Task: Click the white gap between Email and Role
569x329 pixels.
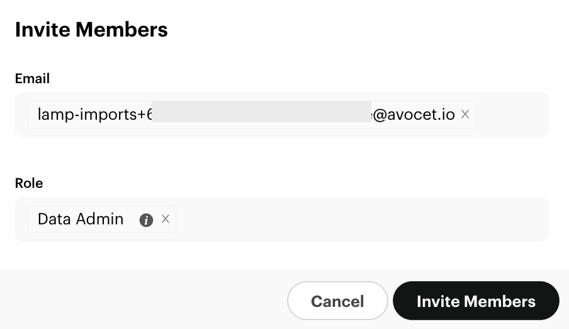Action: (283, 156)
